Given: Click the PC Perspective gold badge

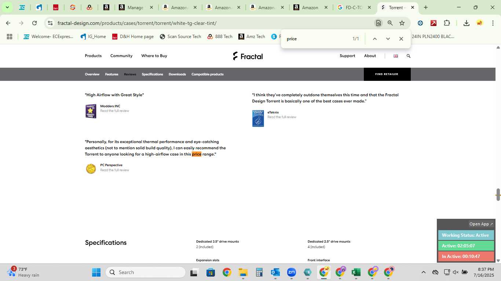Looking at the screenshot, I should tap(91, 169).
